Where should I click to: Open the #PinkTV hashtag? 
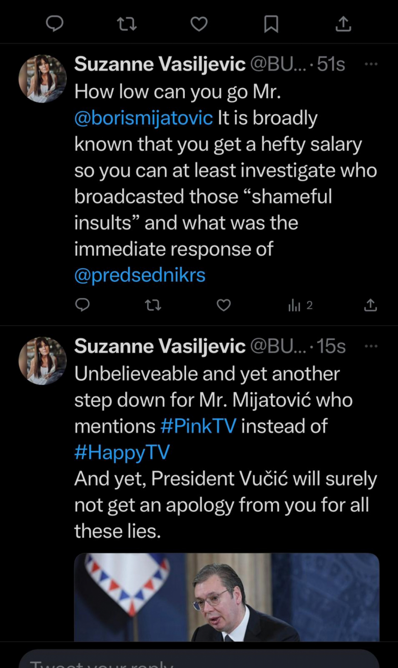(x=198, y=426)
